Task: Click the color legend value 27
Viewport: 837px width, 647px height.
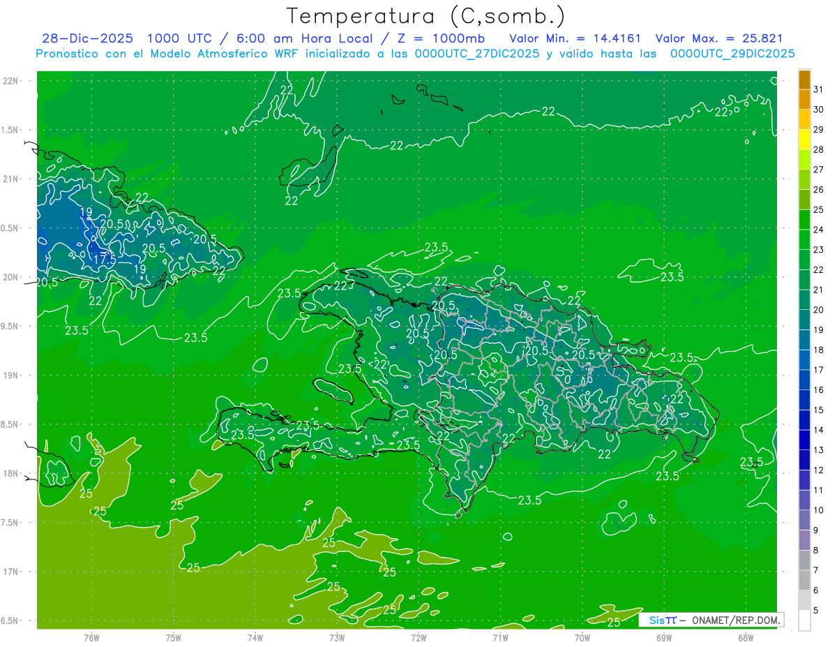Action: tap(819, 170)
